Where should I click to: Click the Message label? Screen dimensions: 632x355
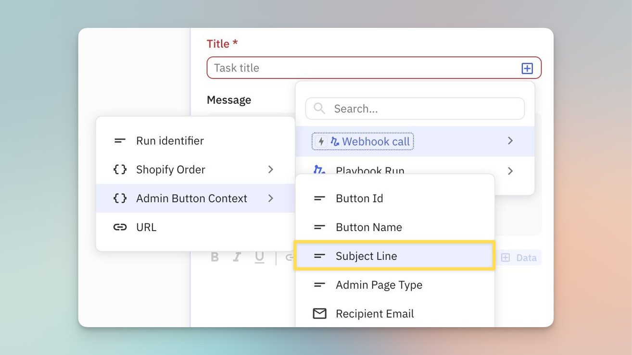point(229,100)
